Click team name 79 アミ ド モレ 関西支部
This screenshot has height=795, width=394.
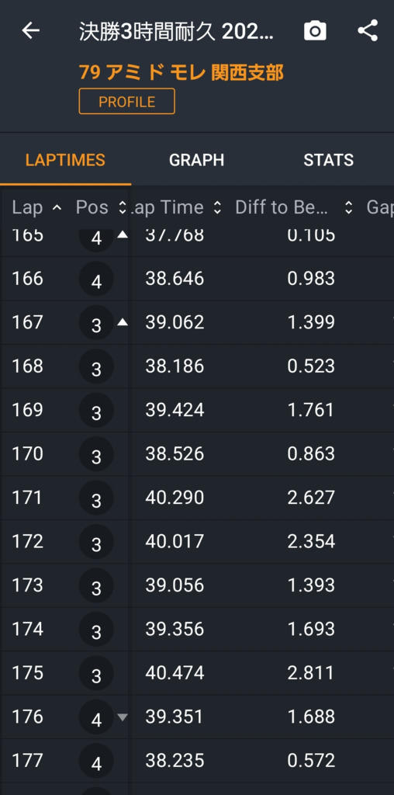[181, 72]
